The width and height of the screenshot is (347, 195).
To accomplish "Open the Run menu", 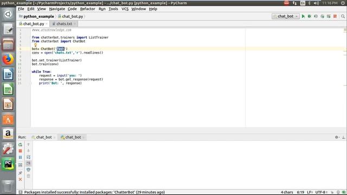I will pyautogui.click(x=102, y=9).
